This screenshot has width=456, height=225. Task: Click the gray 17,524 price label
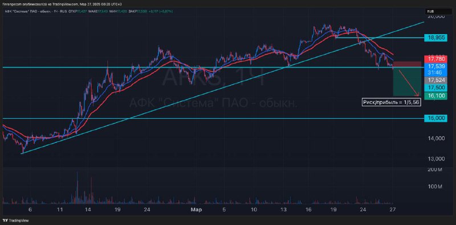point(435,80)
